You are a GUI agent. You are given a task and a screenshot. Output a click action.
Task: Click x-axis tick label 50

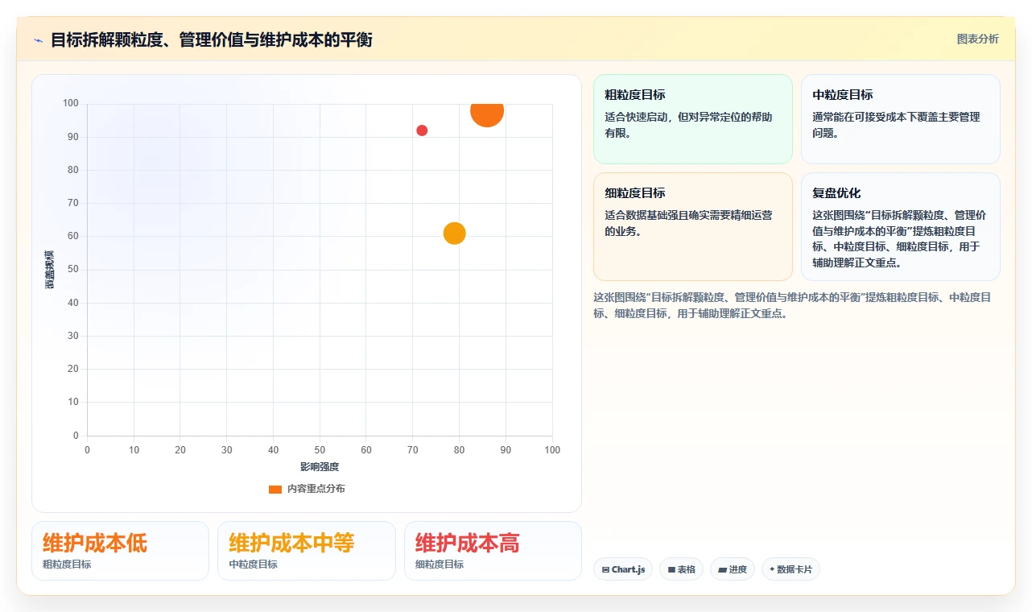pyautogui.click(x=320, y=450)
